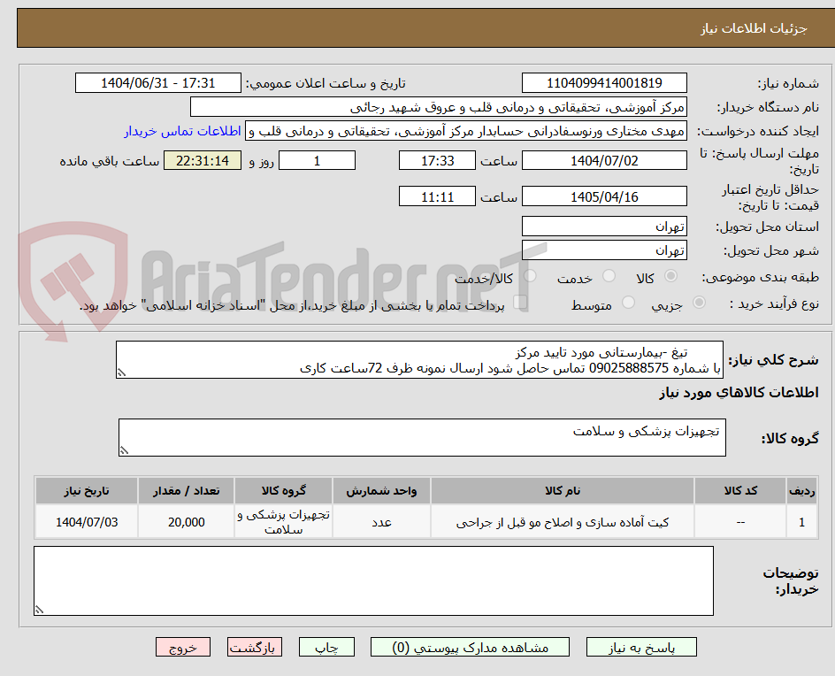Click the استان محل تحویل field showing تهران
835x676 pixels.
click(604, 226)
